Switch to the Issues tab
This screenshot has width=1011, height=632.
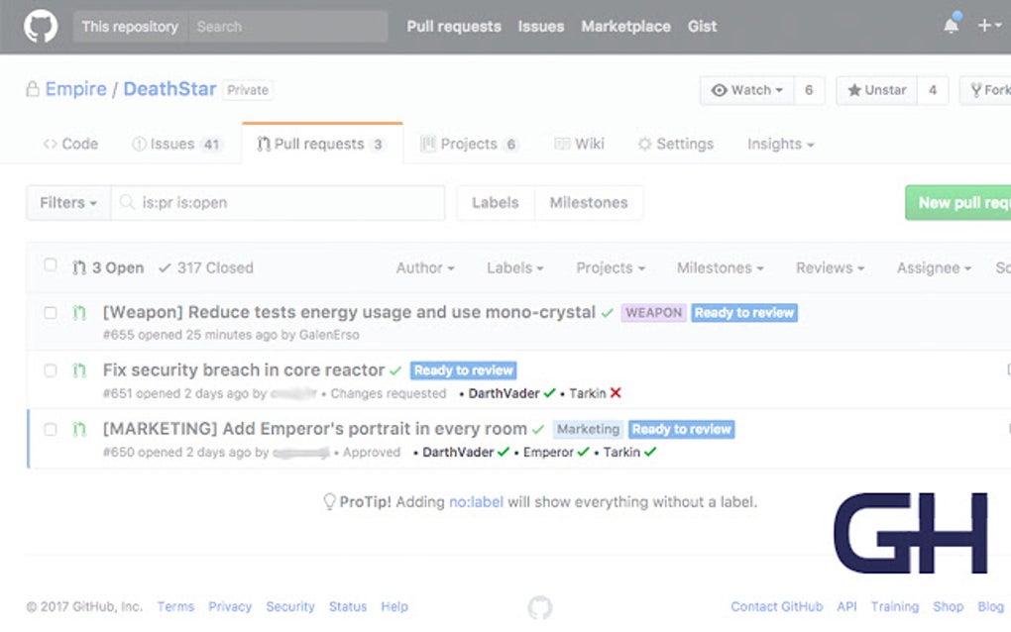click(x=176, y=144)
